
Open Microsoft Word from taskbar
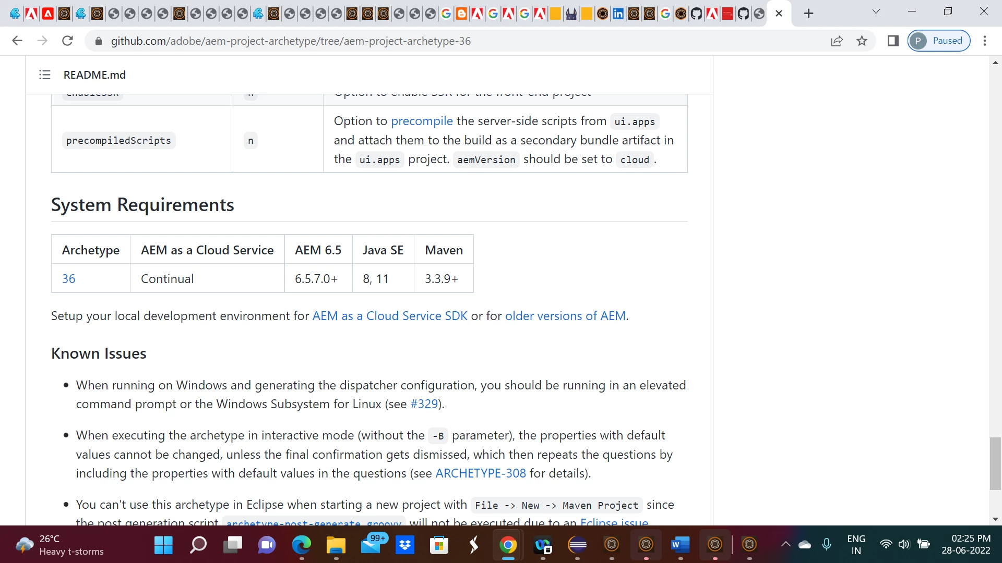[680, 545]
